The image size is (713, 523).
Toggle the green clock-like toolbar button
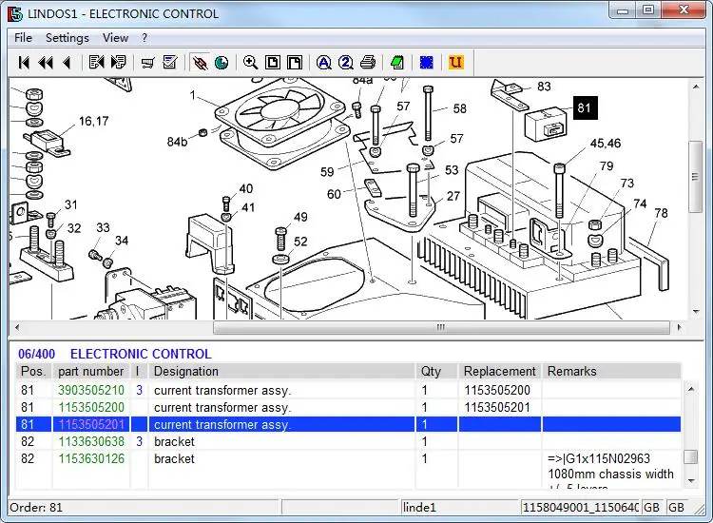222,63
